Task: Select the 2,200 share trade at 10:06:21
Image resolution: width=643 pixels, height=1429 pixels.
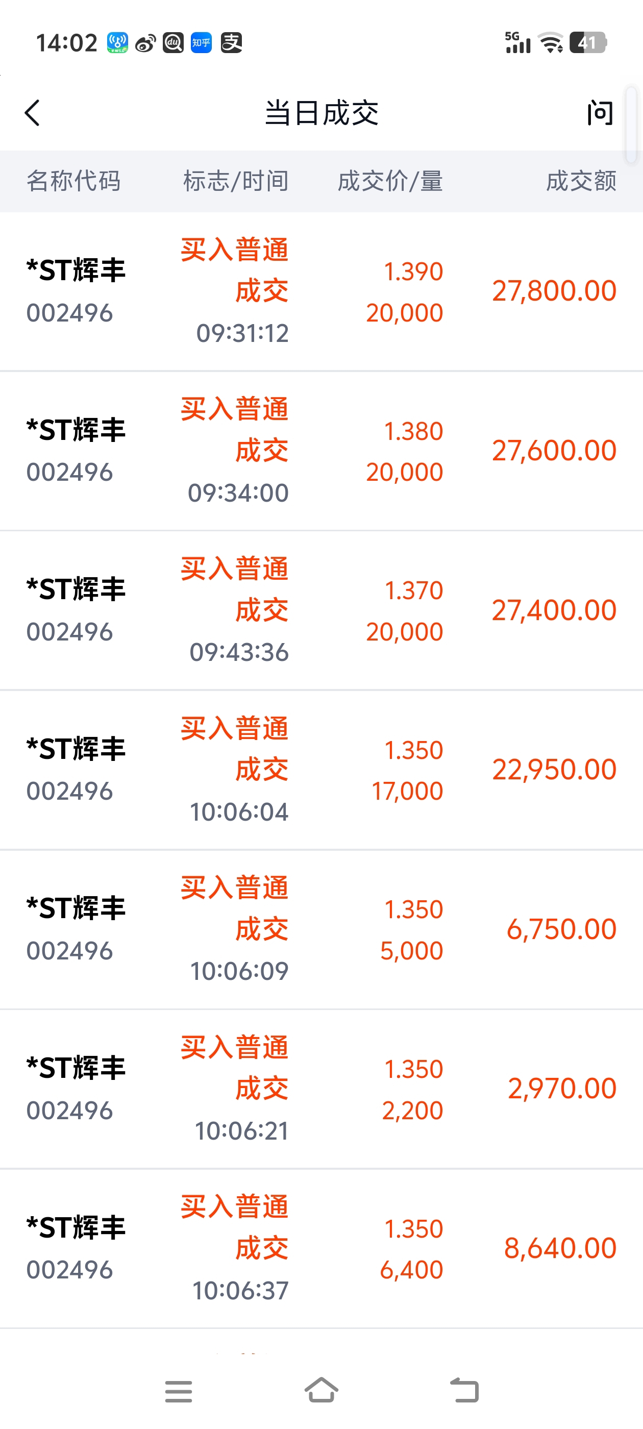Action: (321, 1089)
